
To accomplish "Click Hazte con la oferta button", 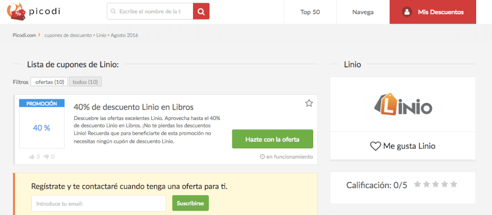I will (272, 139).
